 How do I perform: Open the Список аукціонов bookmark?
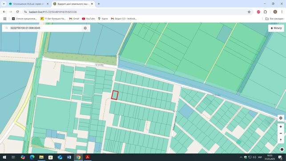point(24,19)
